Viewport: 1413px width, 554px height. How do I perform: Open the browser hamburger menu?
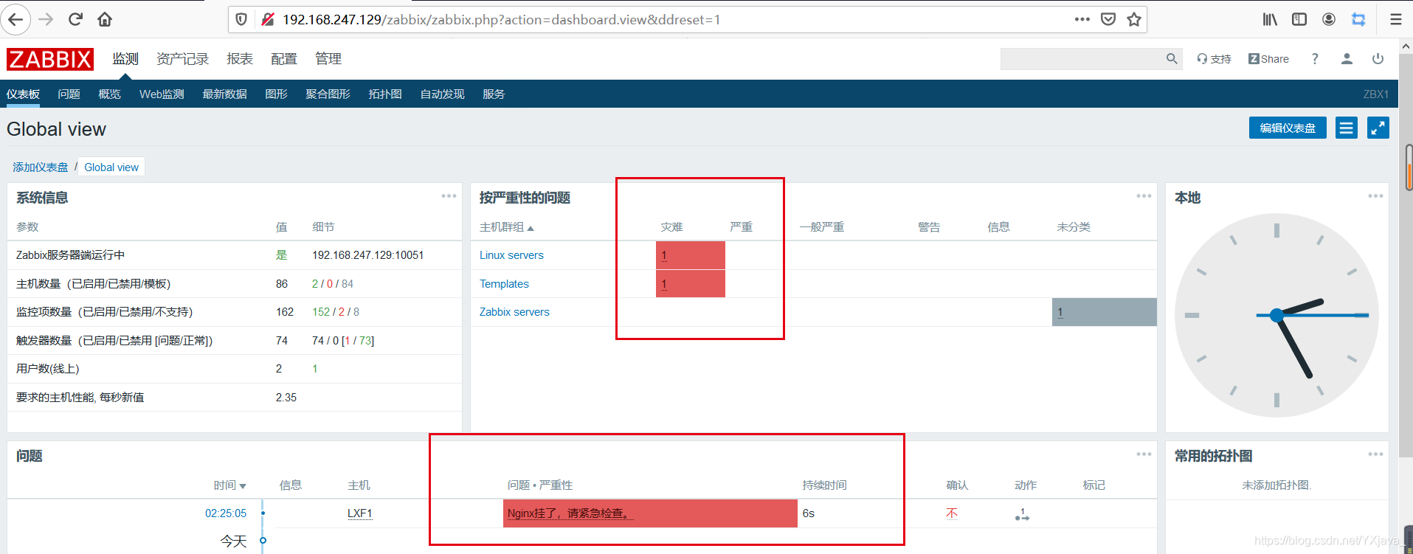(x=1396, y=19)
